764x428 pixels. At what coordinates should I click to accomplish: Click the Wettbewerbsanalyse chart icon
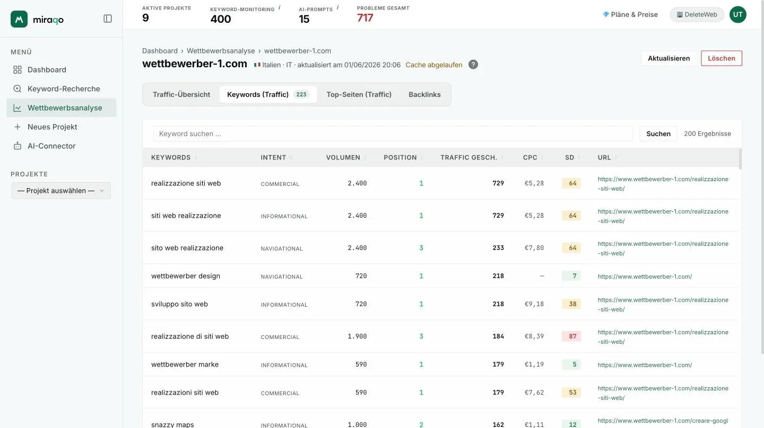(18, 108)
